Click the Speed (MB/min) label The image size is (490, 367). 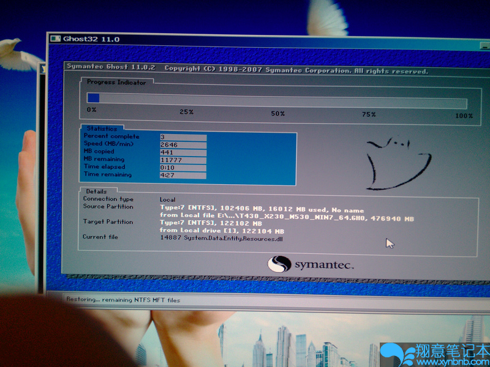point(108,144)
